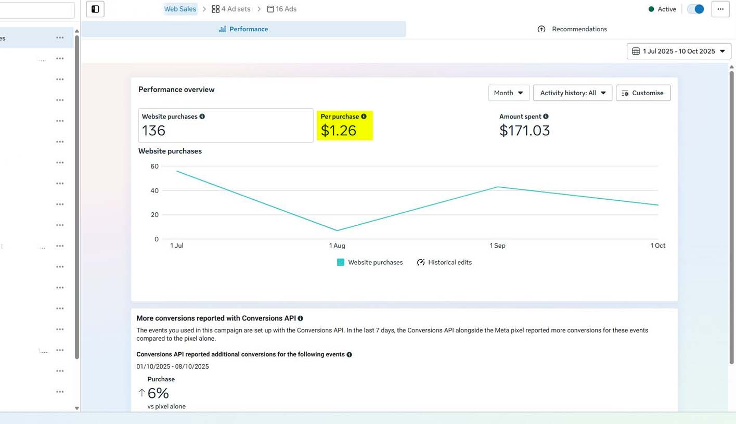Select the Website purchases metric card
The height and width of the screenshot is (424, 736).
pyautogui.click(x=225, y=125)
